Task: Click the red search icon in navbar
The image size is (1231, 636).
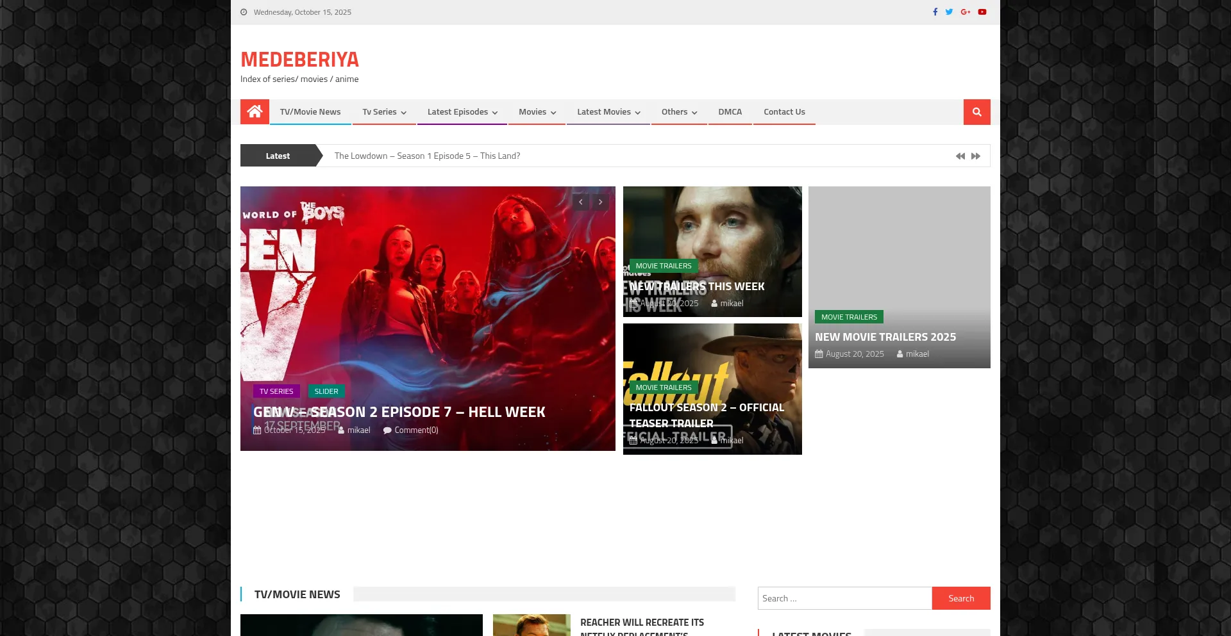Action: tap(976, 112)
